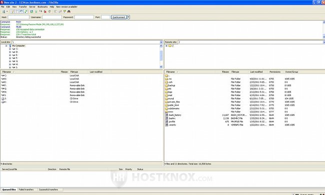This screenshot has height=195, width=325.
Task: Open the Help menu
Action: pyautogui.click(x=52, y=7)
